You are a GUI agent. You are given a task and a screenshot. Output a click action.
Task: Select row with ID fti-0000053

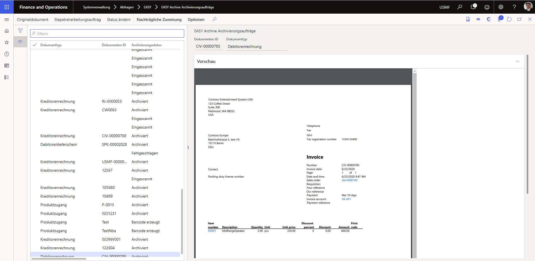tap(105, 101)
